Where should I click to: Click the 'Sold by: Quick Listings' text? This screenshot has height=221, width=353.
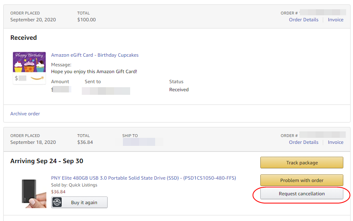coord(74,185)
